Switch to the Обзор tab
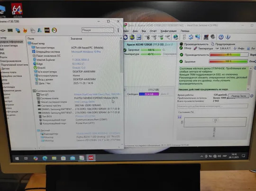The image size is (256, 191). pyautogui.click(x=185, y=48)
